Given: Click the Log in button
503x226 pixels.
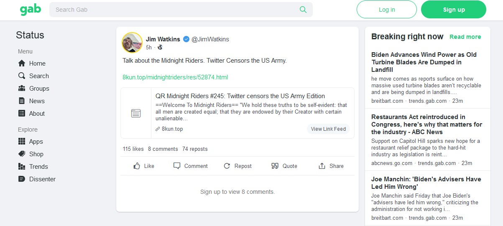Looking at the screenshot, I should coord(387,10).
